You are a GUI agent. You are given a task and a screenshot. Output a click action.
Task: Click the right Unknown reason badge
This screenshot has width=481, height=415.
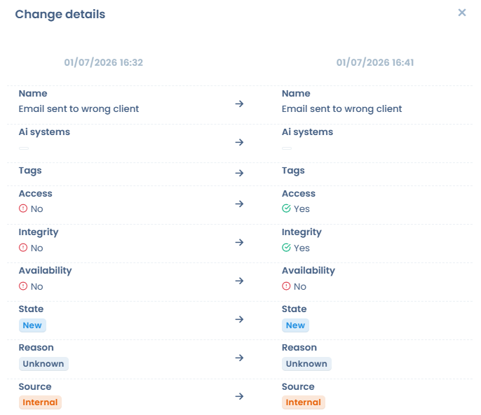[x=306, y=364]
